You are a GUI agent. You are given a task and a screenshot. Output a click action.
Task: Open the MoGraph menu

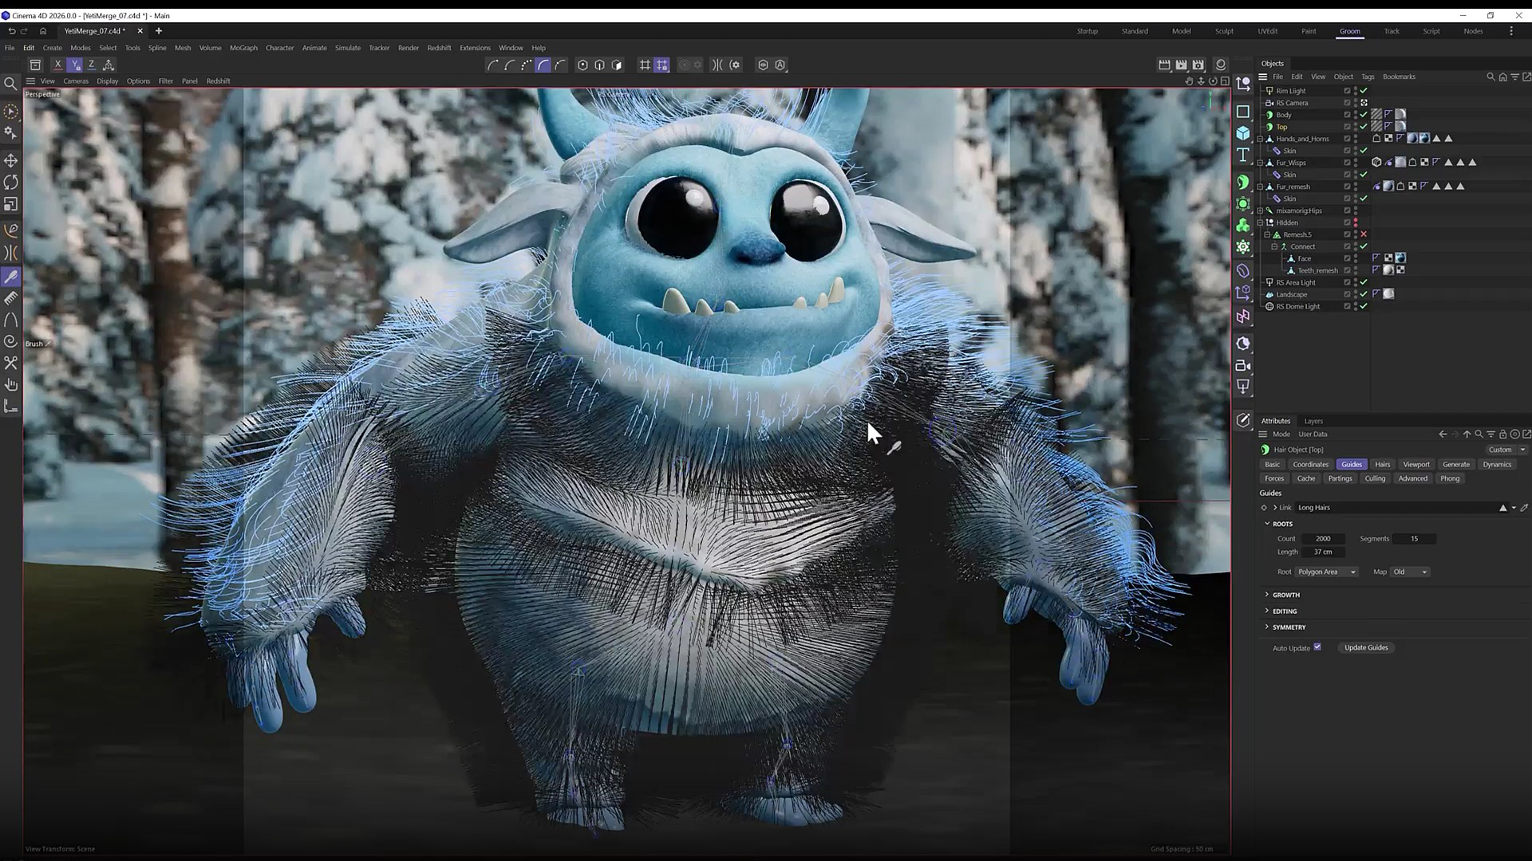click(243, 48)
